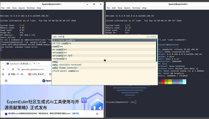Click the system load value 2.59
This screenshot has width=209, height=119.
[x=128, y=25]
